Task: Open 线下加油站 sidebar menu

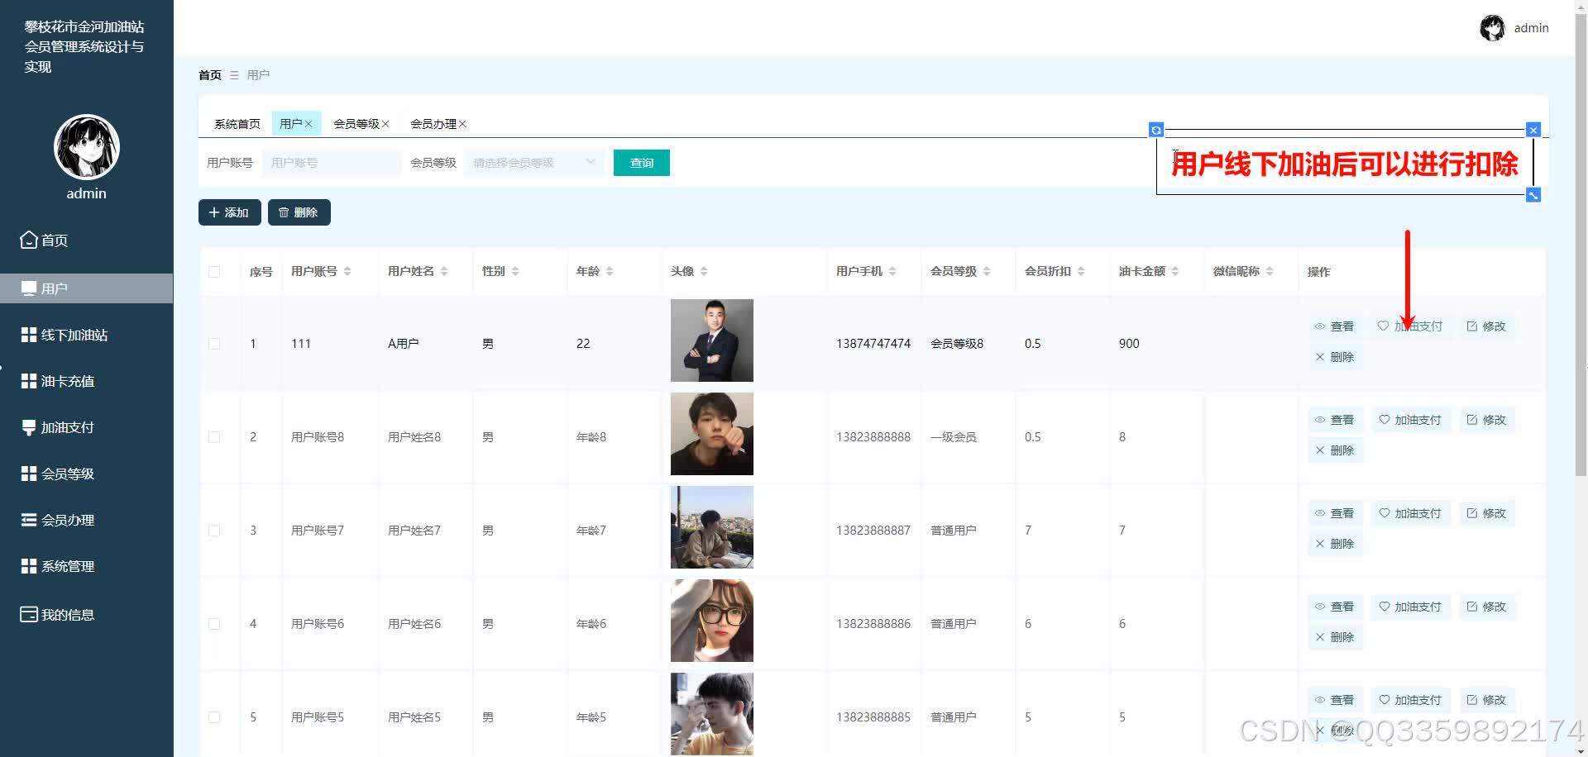Action: 65,335
